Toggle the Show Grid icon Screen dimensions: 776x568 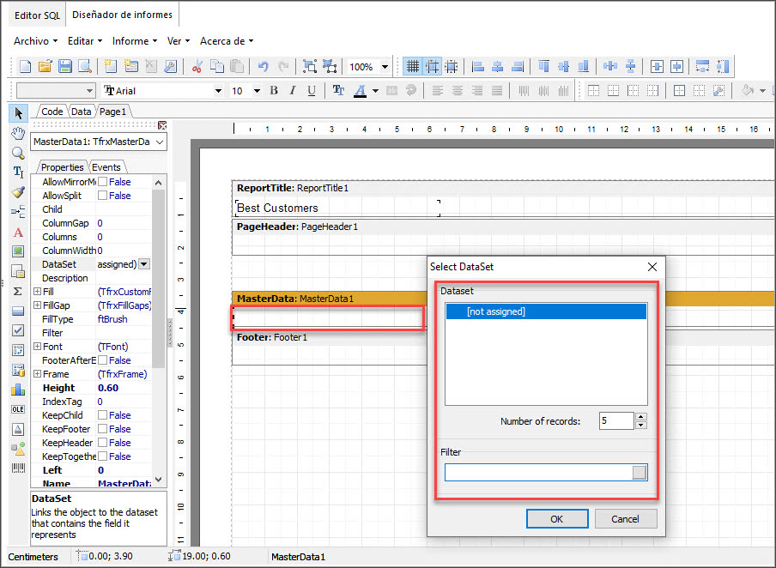point(412,66)
